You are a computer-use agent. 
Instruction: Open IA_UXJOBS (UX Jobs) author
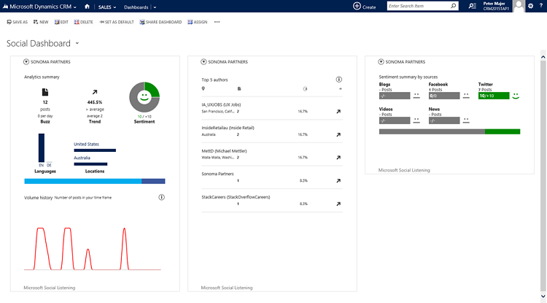tap(221, 104)
